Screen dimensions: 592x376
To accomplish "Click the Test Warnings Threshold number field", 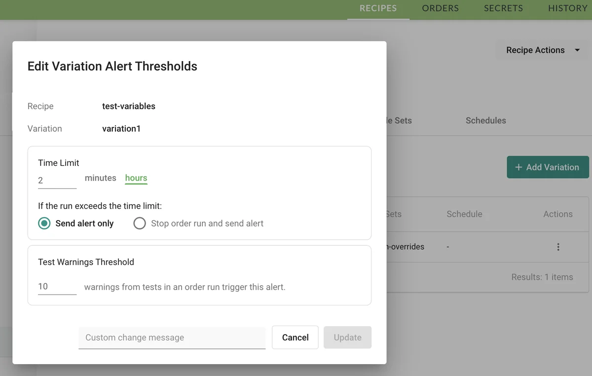I will click(x=57, y=287).
